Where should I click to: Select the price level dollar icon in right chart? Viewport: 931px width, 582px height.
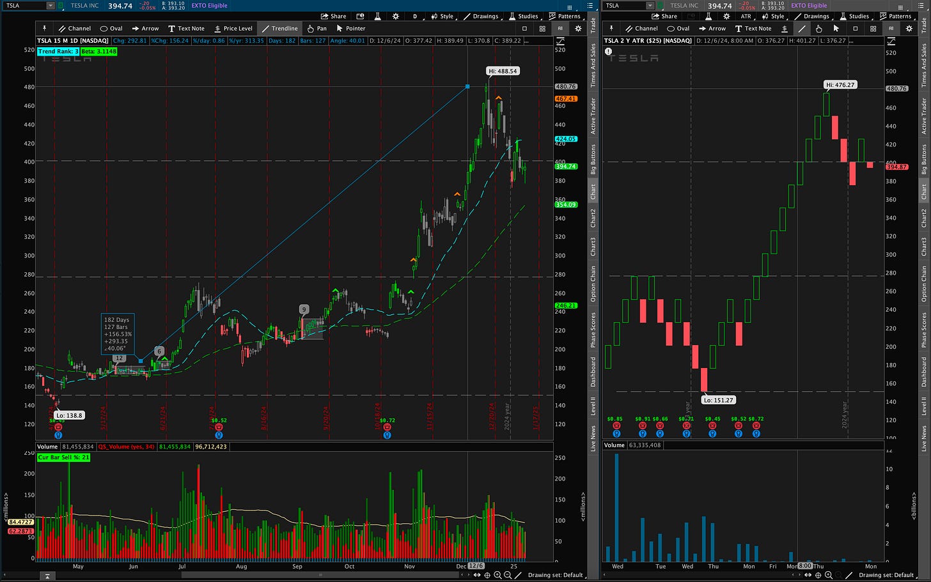click(785, 28)
